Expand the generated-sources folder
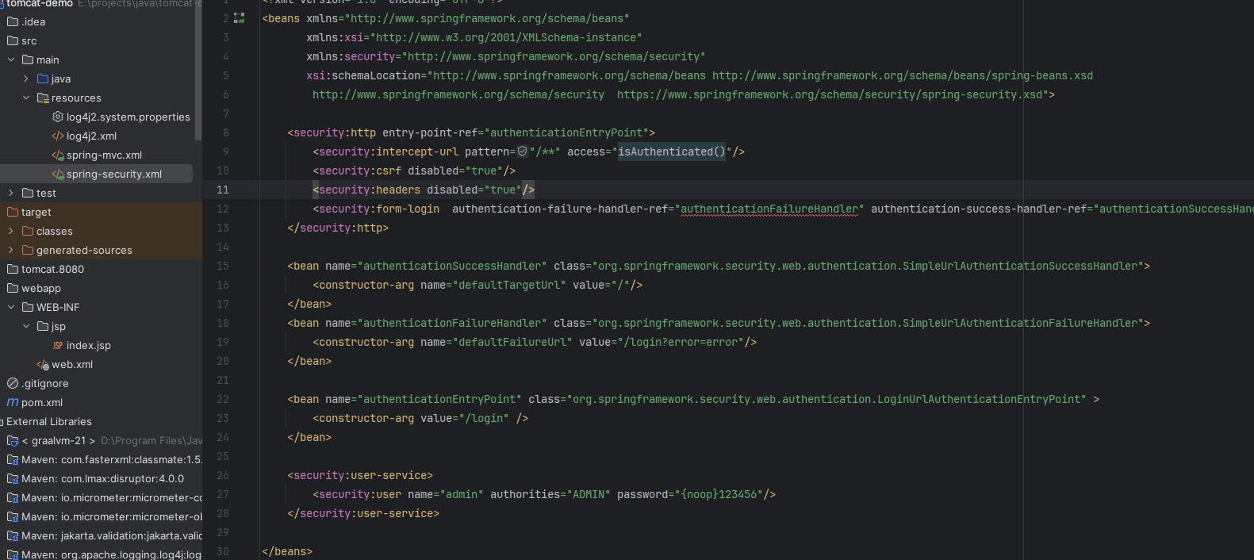The width and height of the screenshot is (1254, 560). pyautogui.click(x=11, y=250)
